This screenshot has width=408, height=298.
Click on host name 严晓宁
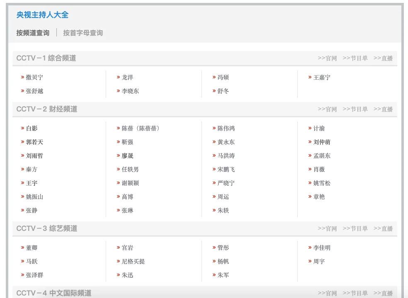coord(226,183)
